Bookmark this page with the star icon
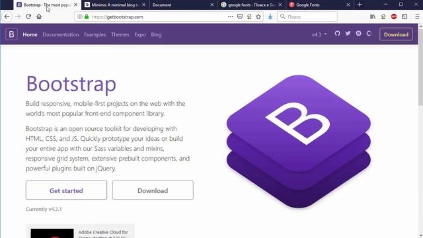 tap(258, 17)
